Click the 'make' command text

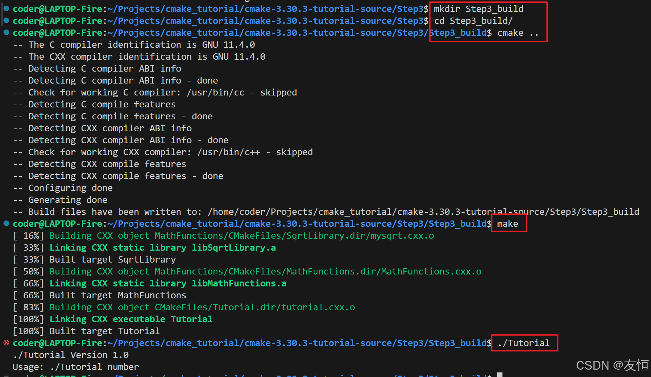[507, 224]
